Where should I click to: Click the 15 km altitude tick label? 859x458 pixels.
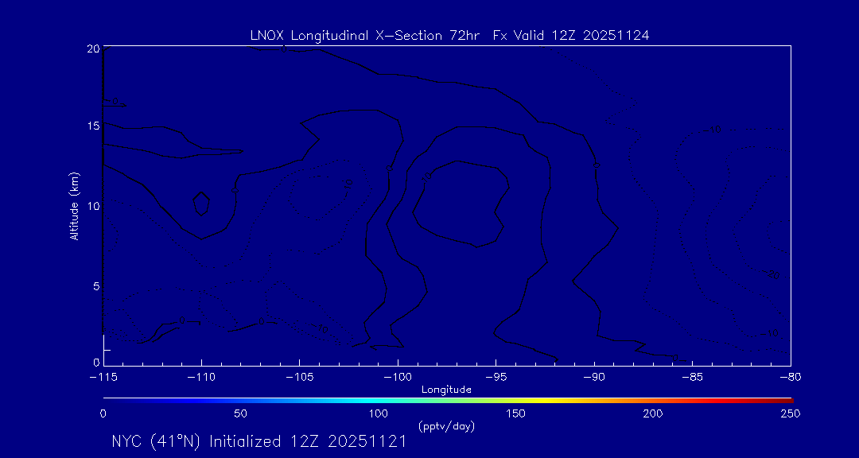(92, 126)
